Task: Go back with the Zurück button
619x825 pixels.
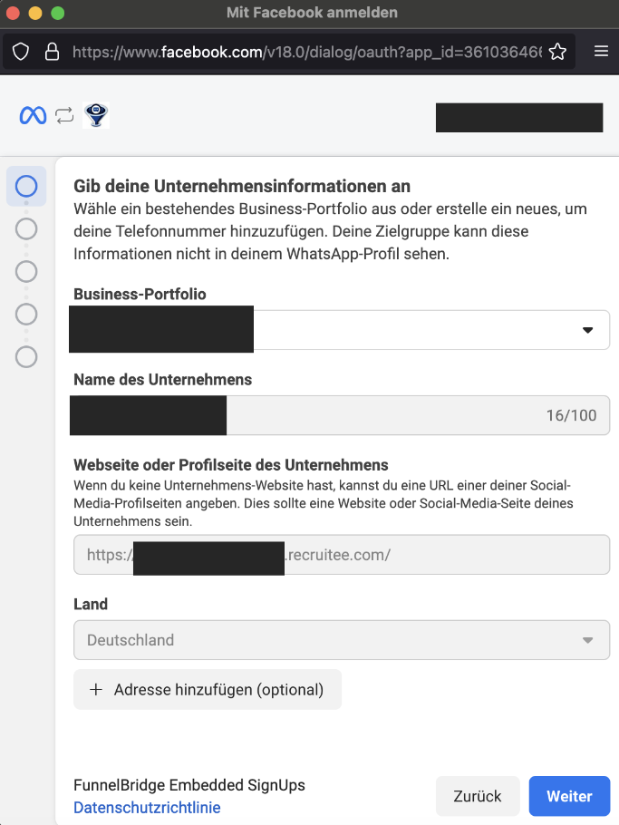Action: 478,796
